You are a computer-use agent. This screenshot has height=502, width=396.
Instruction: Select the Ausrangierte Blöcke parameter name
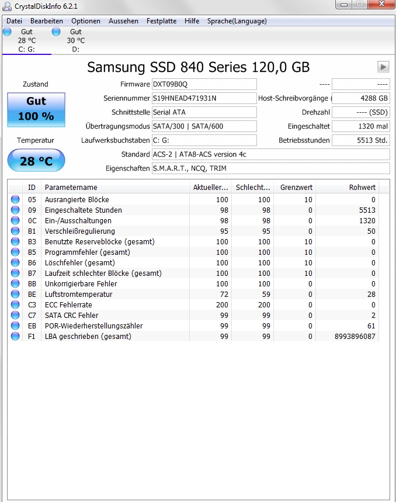click(x=77, y=199)
